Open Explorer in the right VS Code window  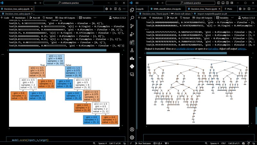click(132, 10)
